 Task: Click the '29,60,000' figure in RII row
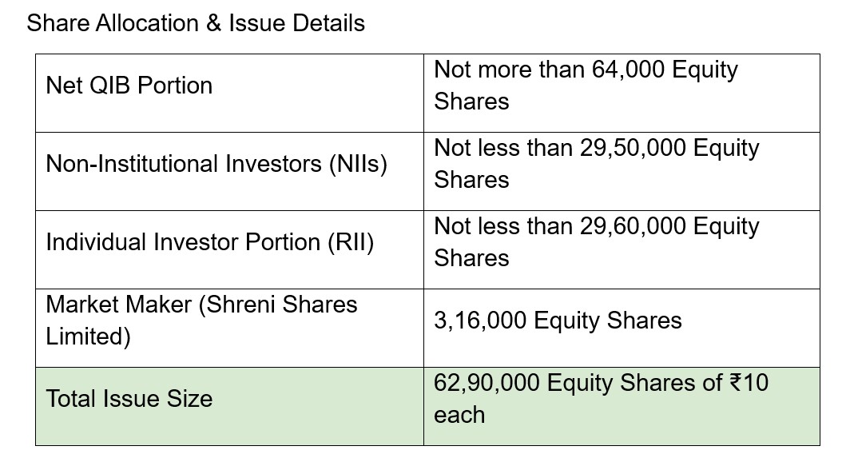(x=633, y=226)
